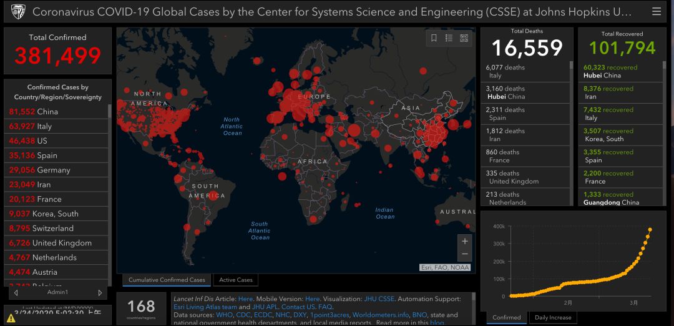674x326 pixels.
Task: Click the 60,323 recovered Hubei China row
Action: tap(620, 71)
